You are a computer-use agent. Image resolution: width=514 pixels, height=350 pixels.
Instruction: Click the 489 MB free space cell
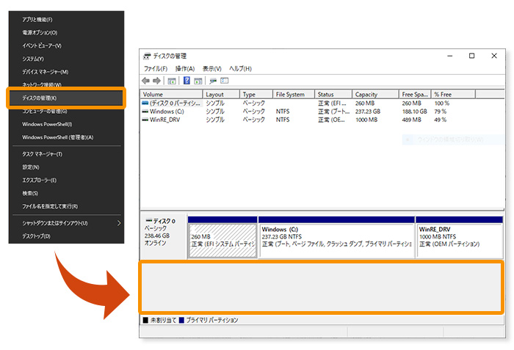click(x=411, y=120)
